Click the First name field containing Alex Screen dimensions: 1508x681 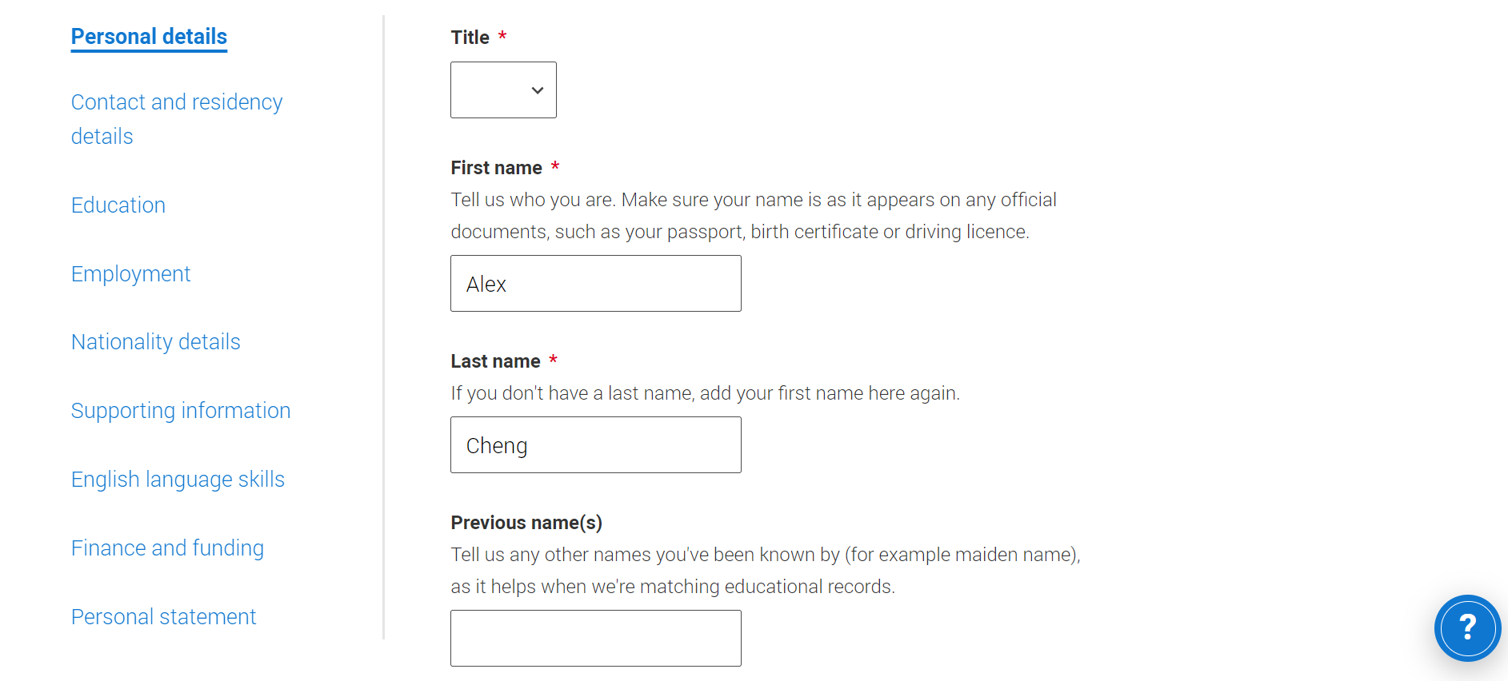(595, 284)
